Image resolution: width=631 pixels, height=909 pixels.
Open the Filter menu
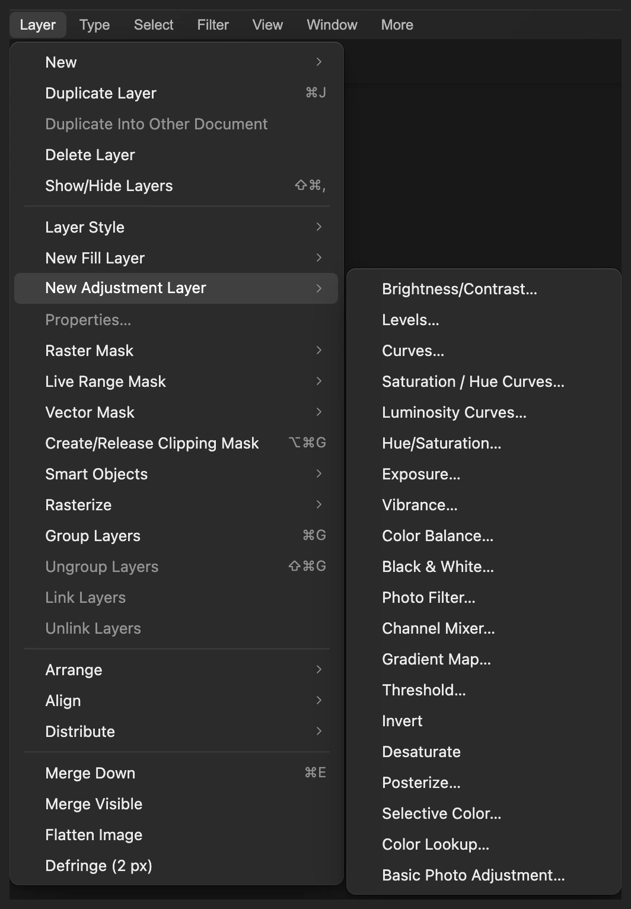[x=213, y=25]
